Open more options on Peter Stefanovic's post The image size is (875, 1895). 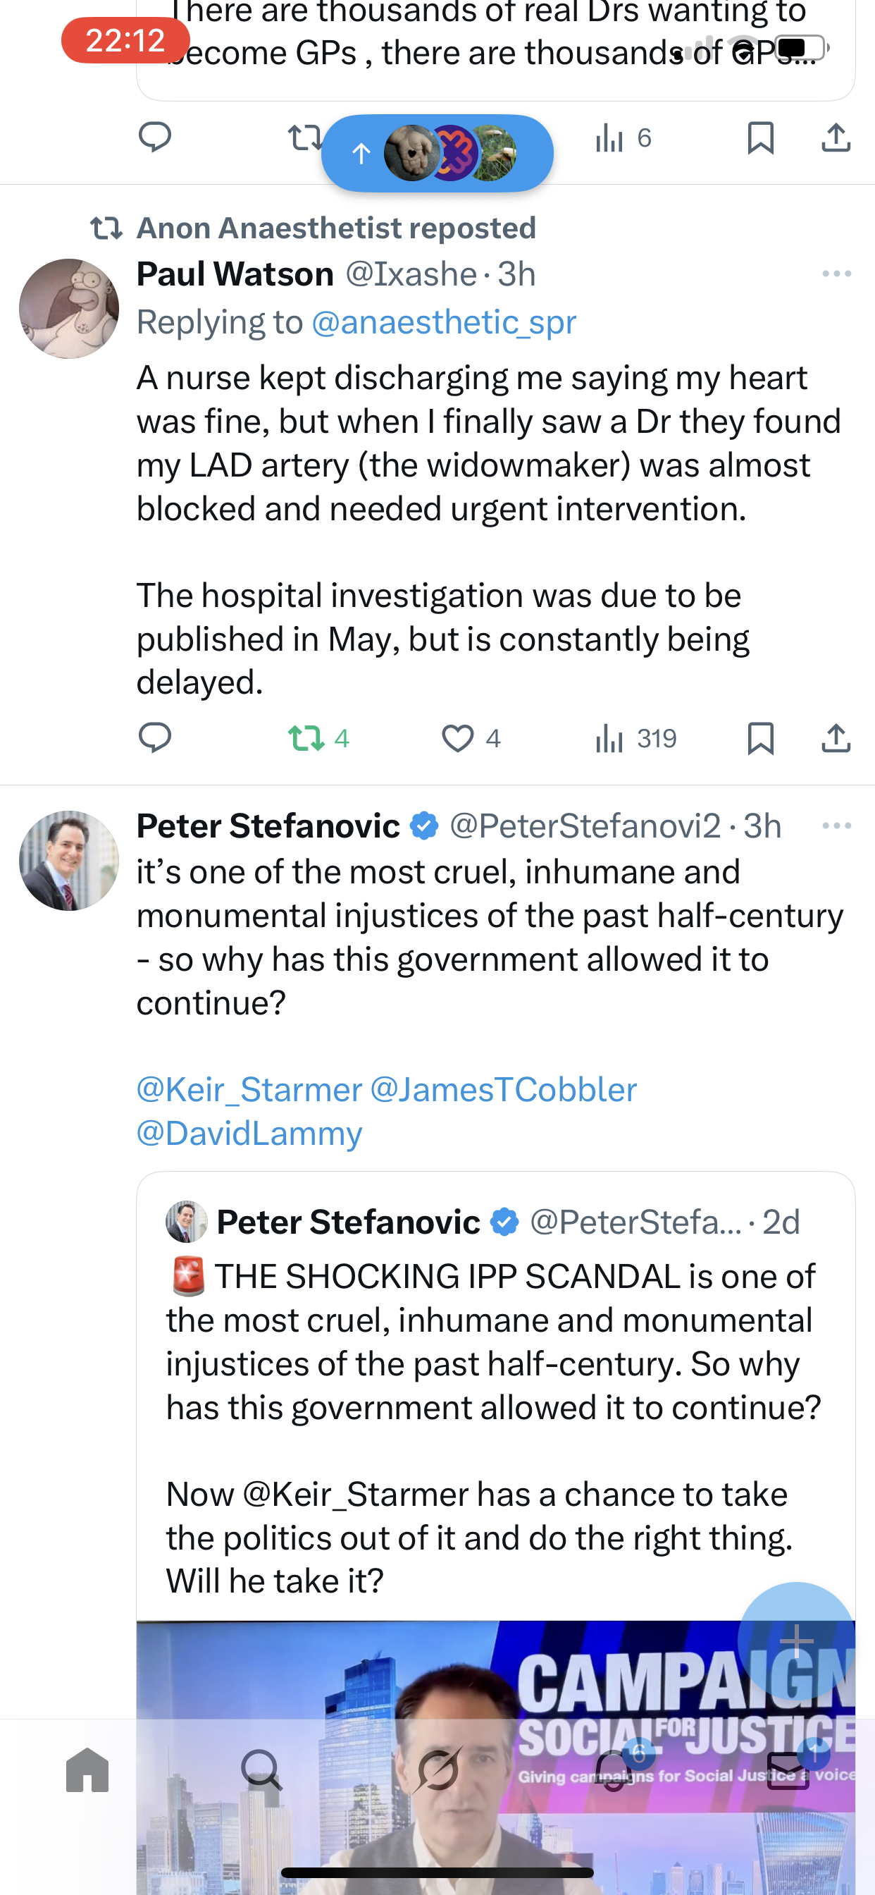pos(836,826)
